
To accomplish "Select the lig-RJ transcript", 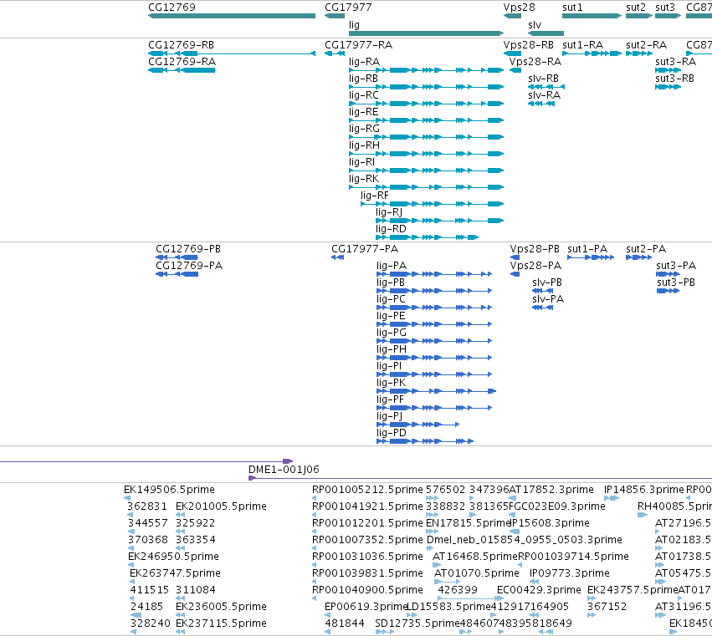I will pyautogui.click(x=439, y=221).
